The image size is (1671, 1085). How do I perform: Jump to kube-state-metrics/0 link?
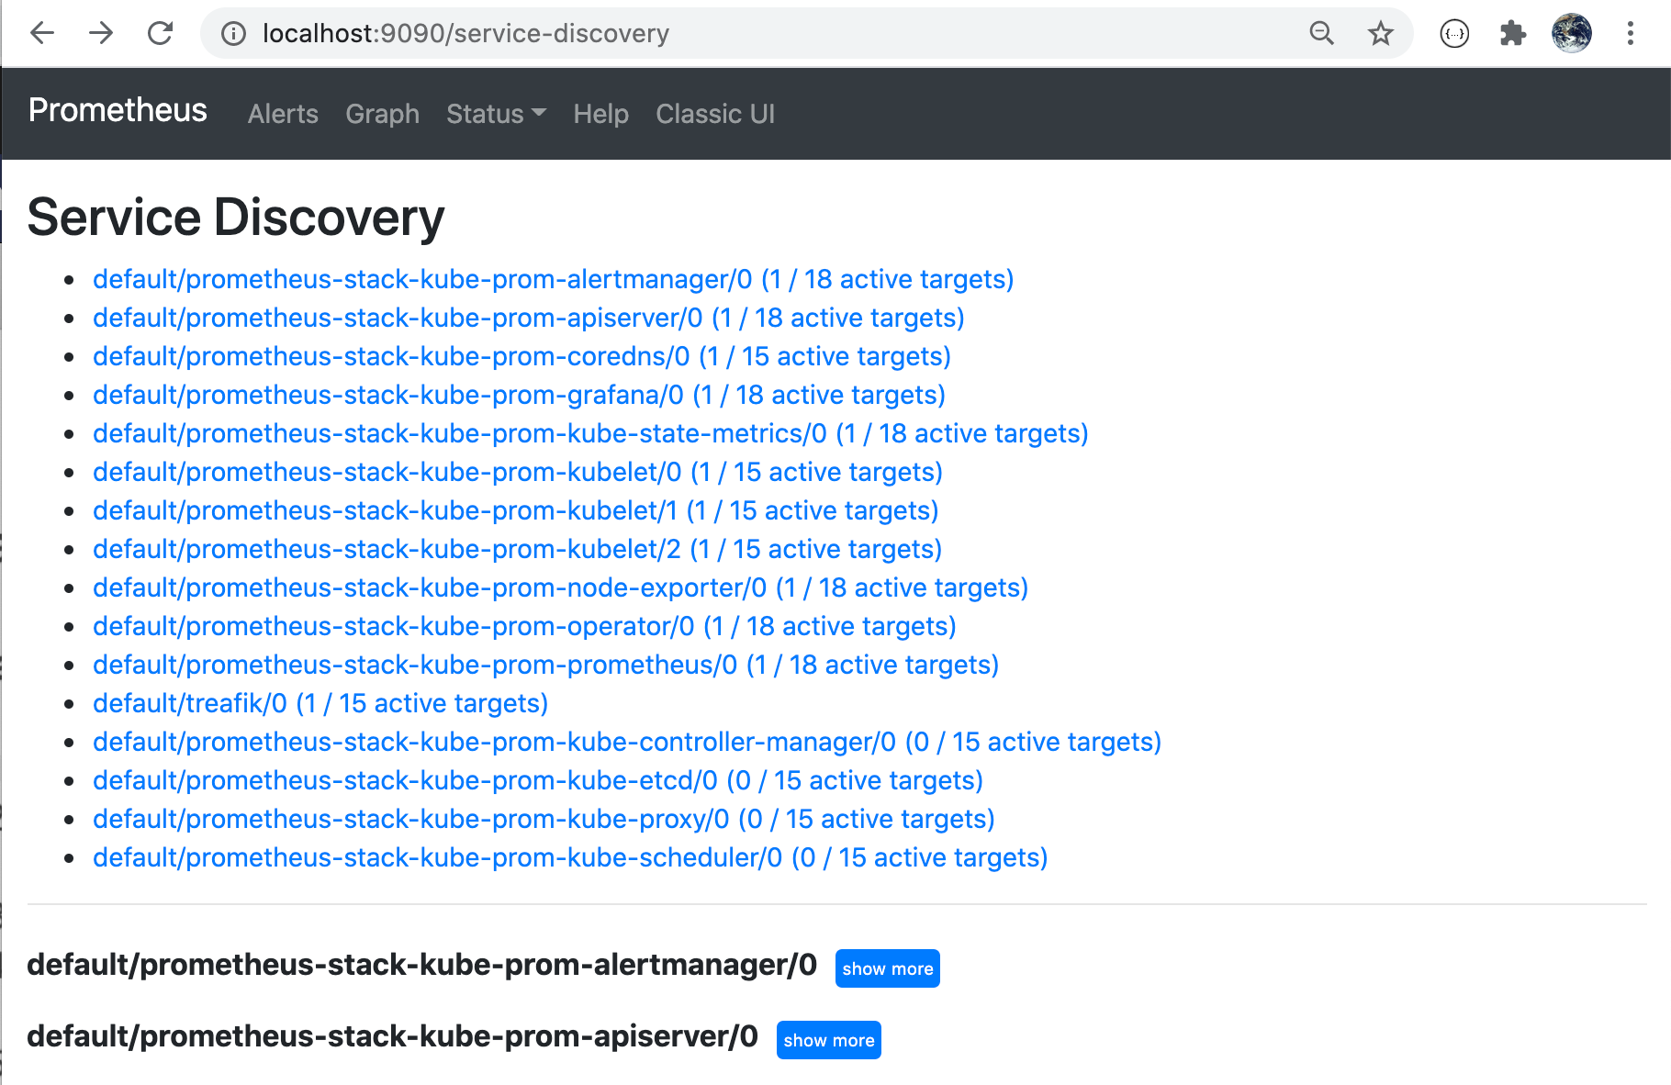pos(590,433)
